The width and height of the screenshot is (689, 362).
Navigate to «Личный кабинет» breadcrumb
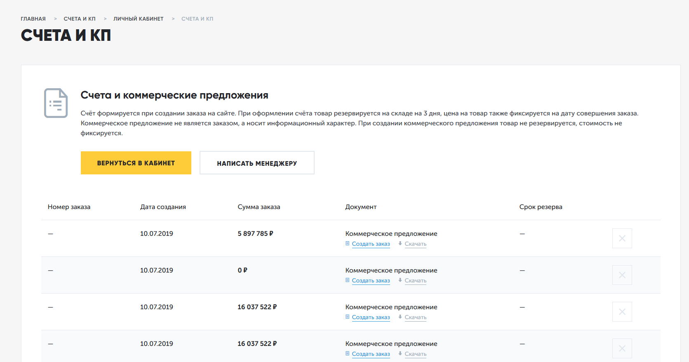point(138,19)
